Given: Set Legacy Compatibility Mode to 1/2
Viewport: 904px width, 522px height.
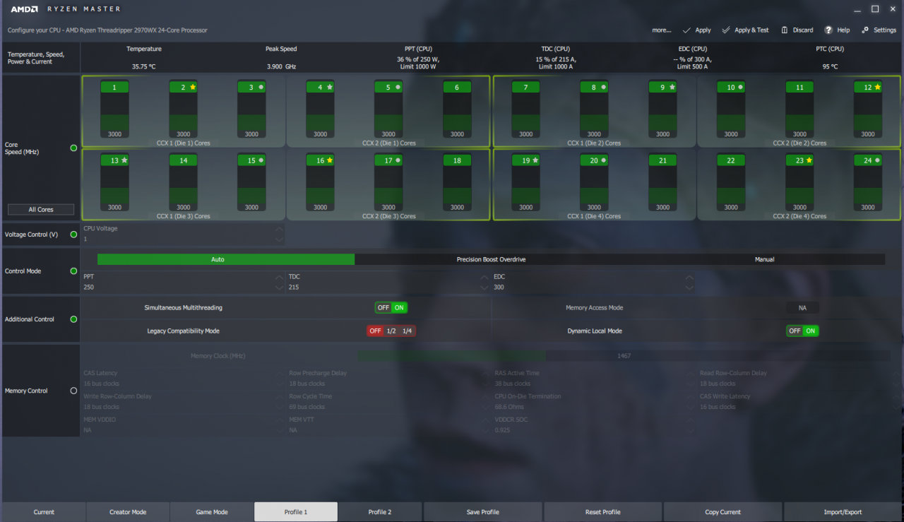Looking at the screenshot, I should pyautogui.click(x=391, y=331).
